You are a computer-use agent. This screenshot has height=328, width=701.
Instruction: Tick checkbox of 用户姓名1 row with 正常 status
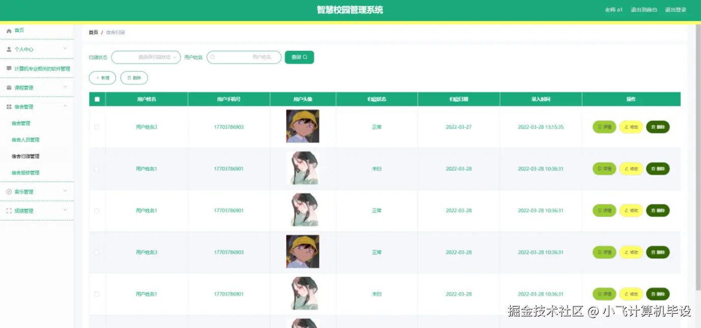pos(97,211)
